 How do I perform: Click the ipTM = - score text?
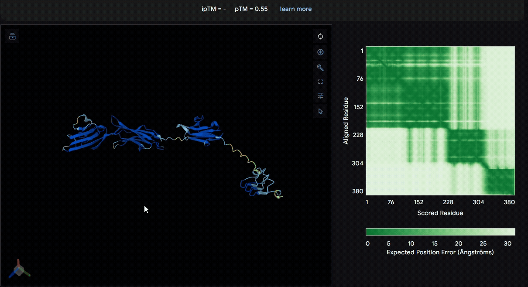214,9
